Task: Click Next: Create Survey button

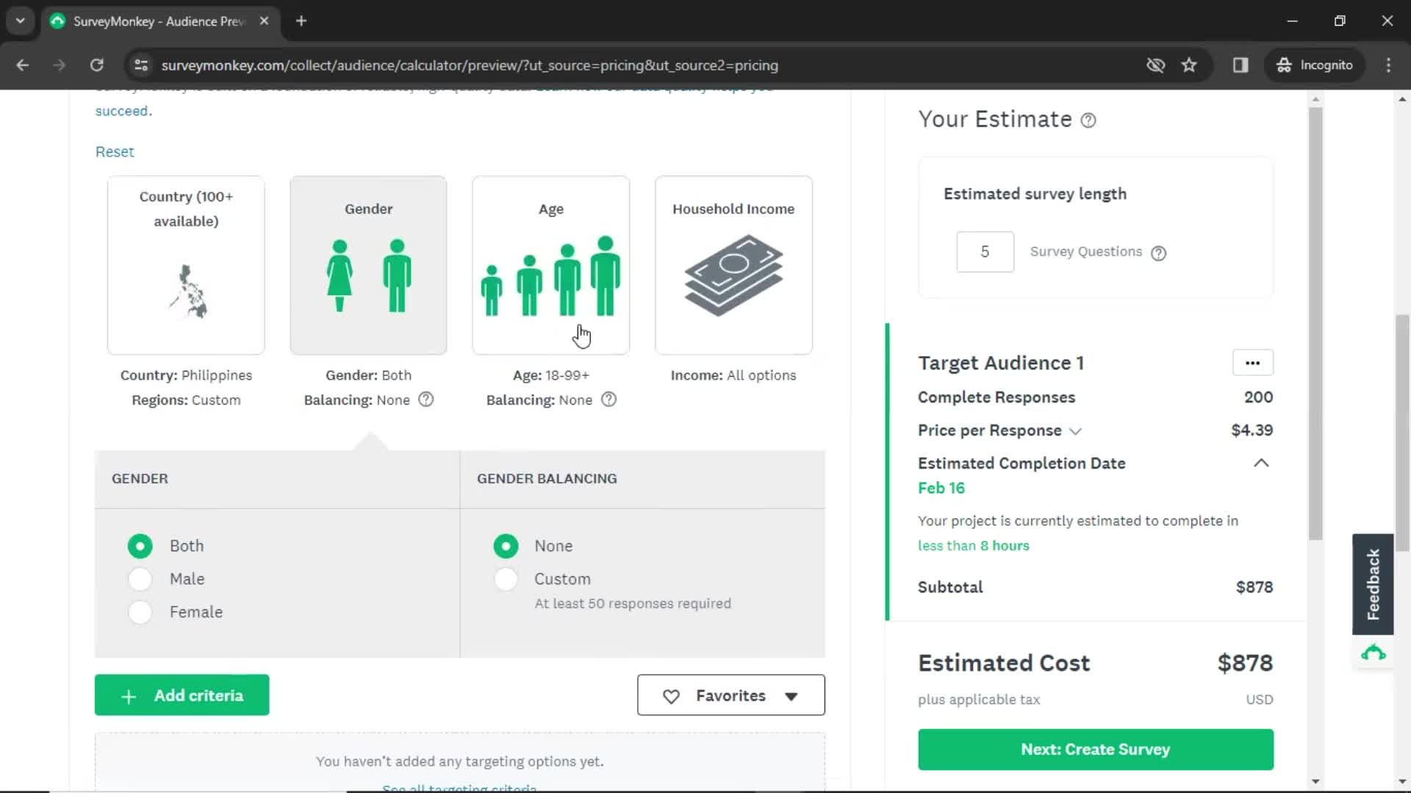Action: 1095,750
